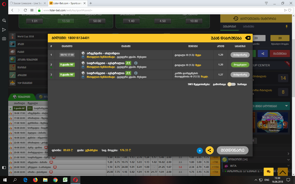Image resolution: width=295 pixels, height=184 pixels.
Task: Go back with the browser back arrow
Action: [12, 10]
